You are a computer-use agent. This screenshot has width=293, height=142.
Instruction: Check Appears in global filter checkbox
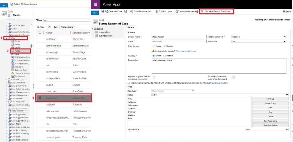point(154,77)
